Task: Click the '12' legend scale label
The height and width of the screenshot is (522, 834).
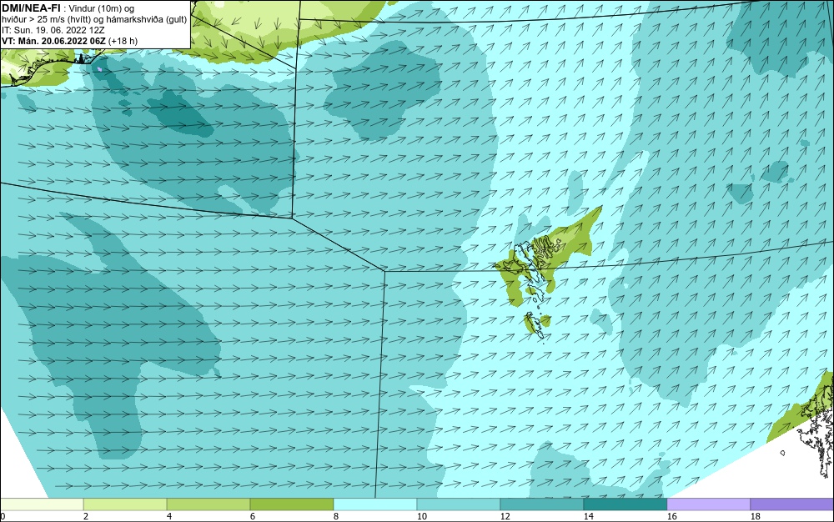Action: pyautogui.click(x=505, y=516)
